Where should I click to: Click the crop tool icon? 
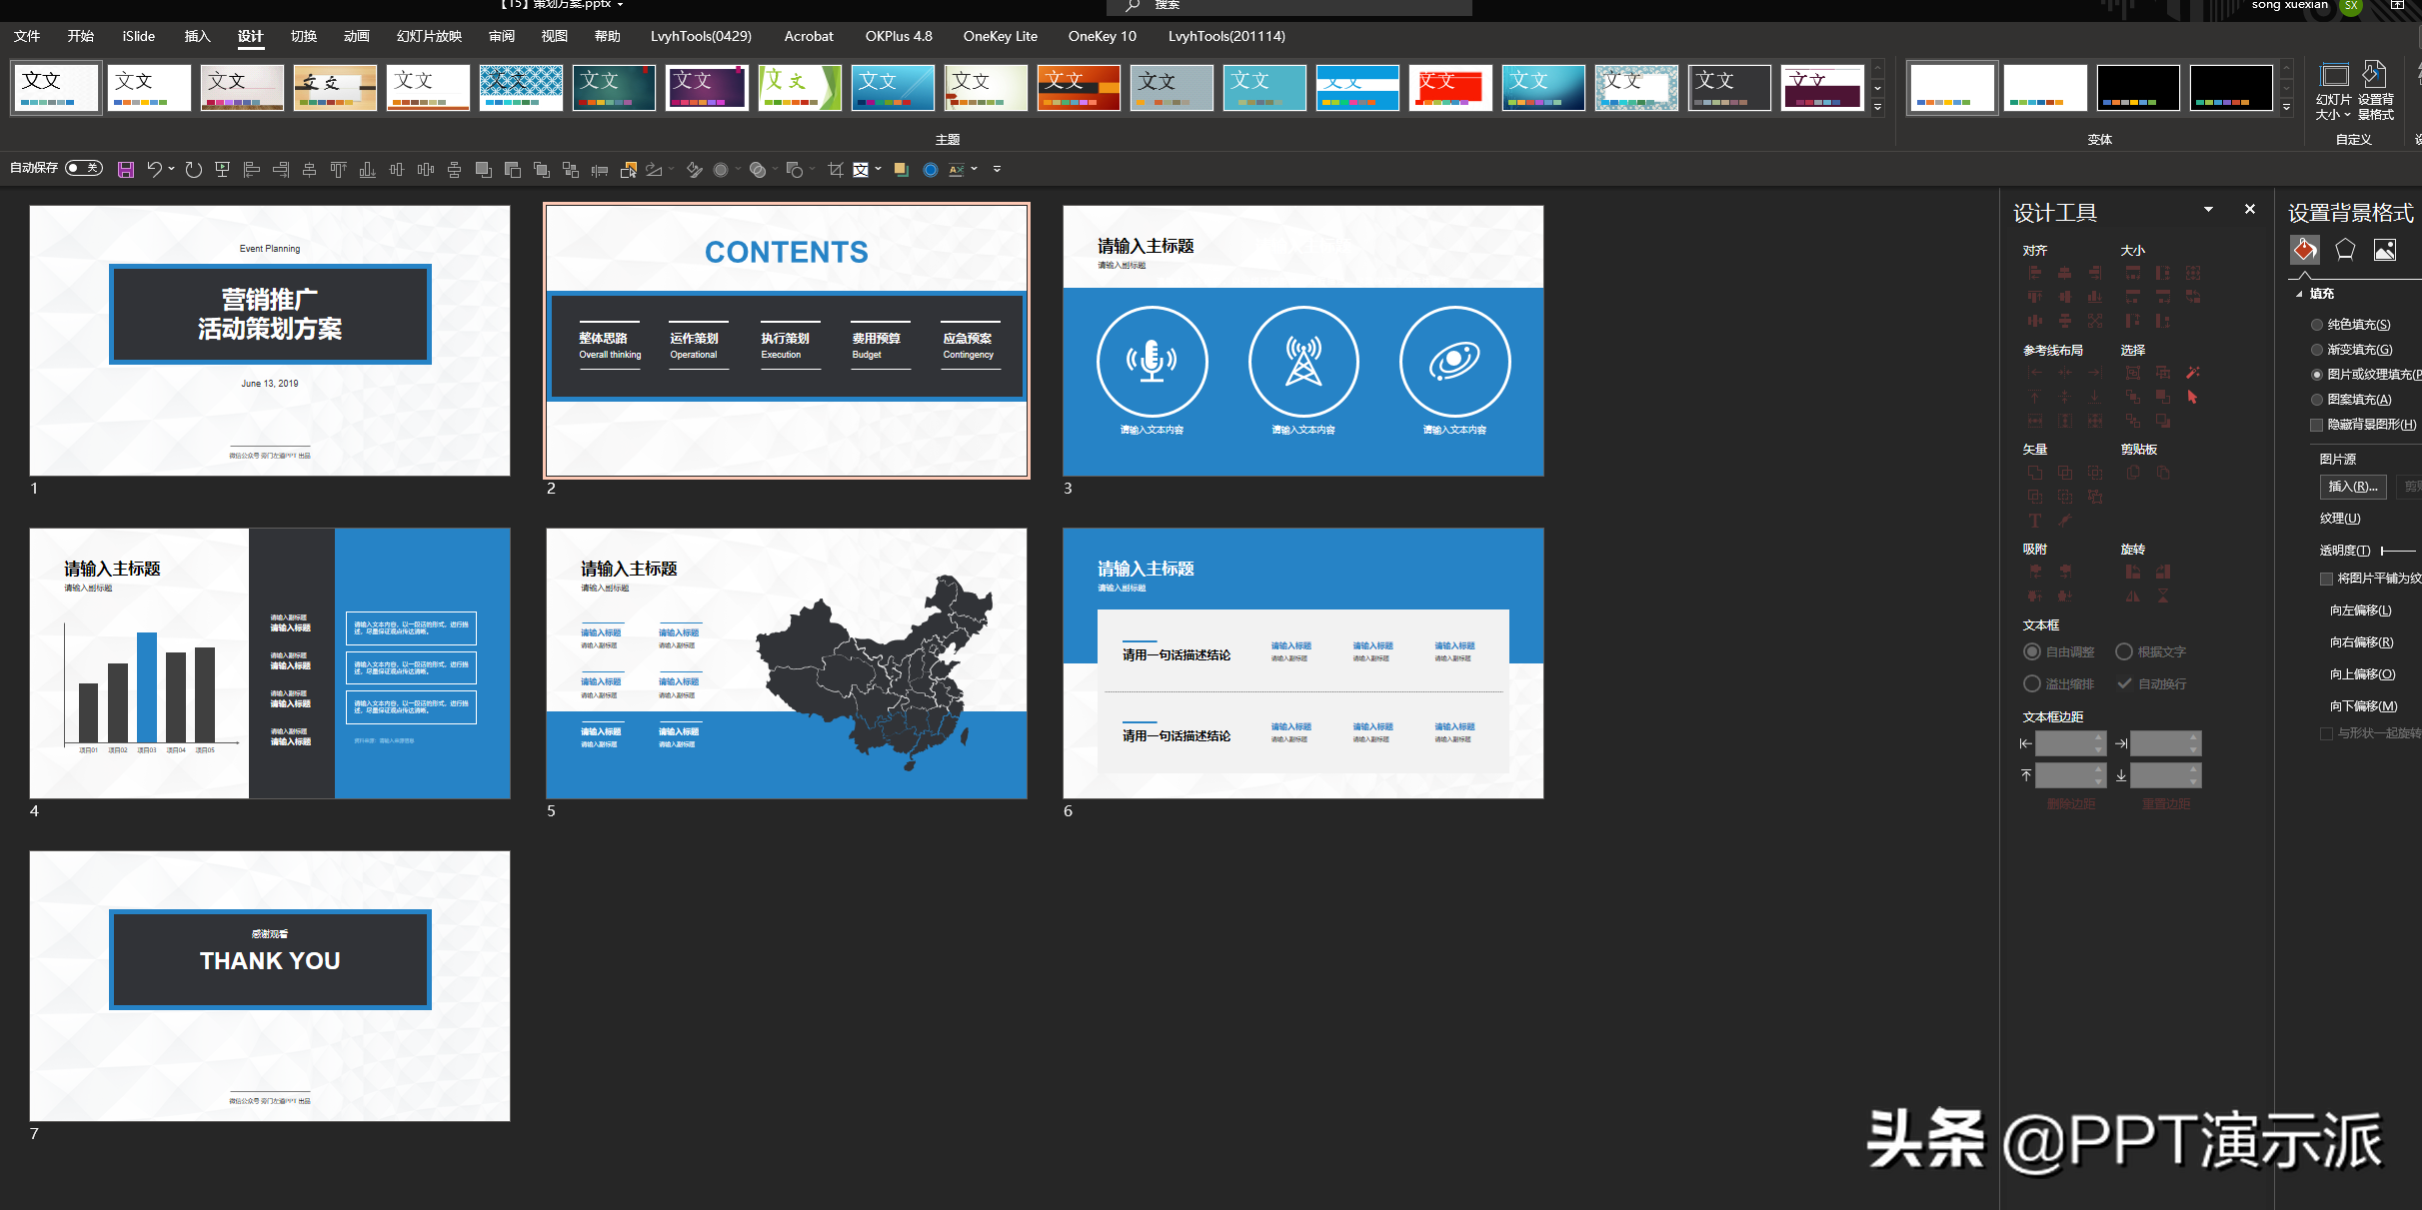click(x=835, y=170)
